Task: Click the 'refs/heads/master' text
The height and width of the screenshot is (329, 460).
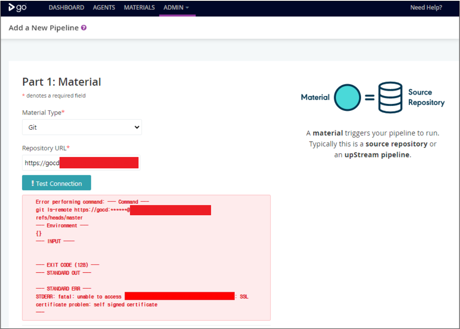Action: 59,218
